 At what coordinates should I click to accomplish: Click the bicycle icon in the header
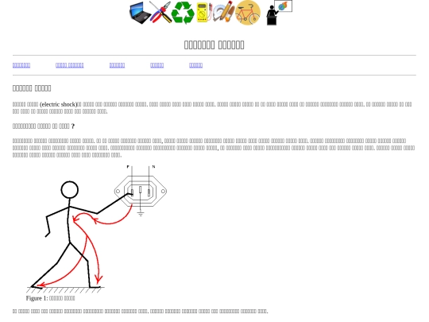click(248, 13)
